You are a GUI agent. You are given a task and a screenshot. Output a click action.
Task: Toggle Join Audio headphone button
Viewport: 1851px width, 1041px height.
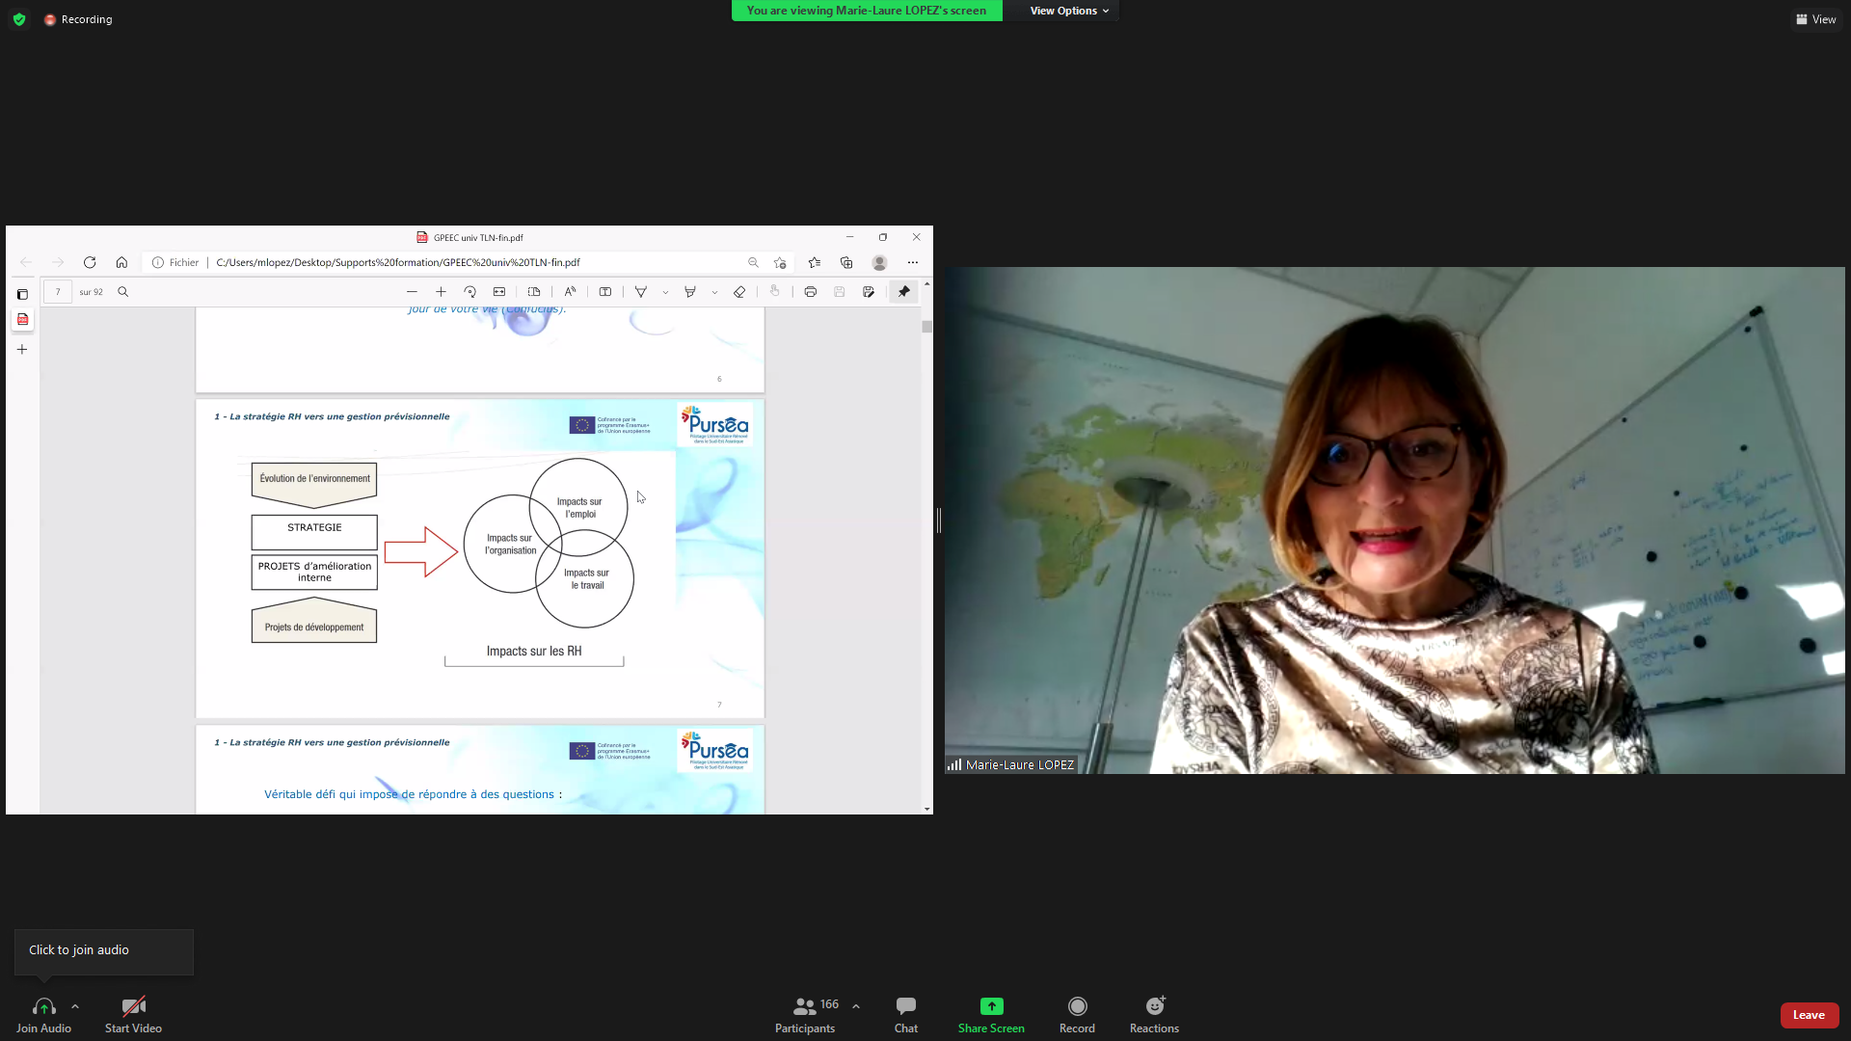tap(43, 1006)
